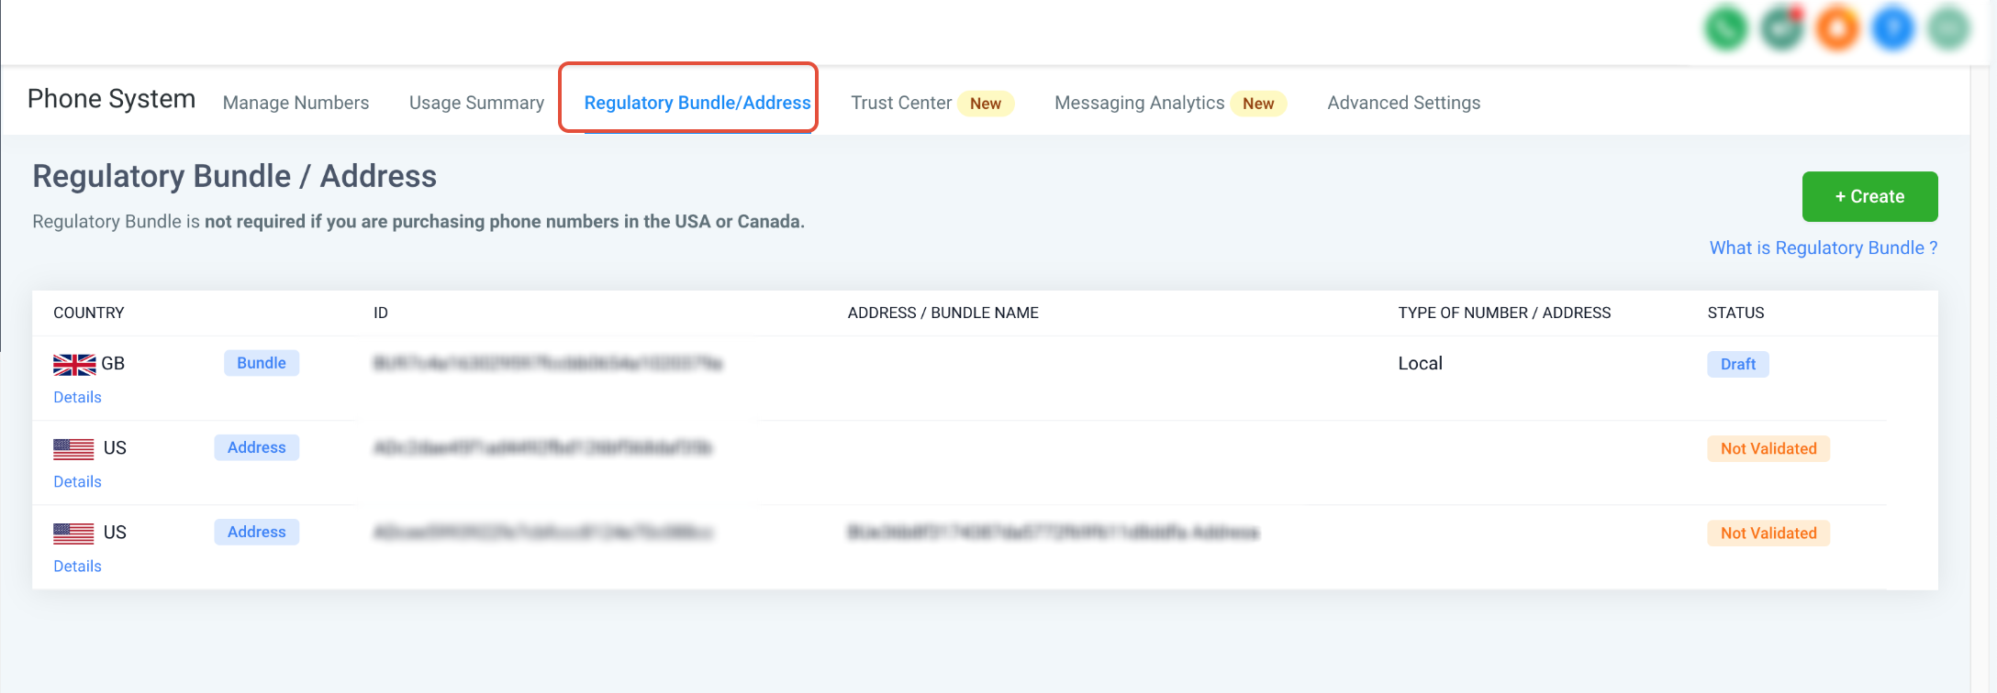
Task: Click the GB flag icon
Action: point(74,364)
